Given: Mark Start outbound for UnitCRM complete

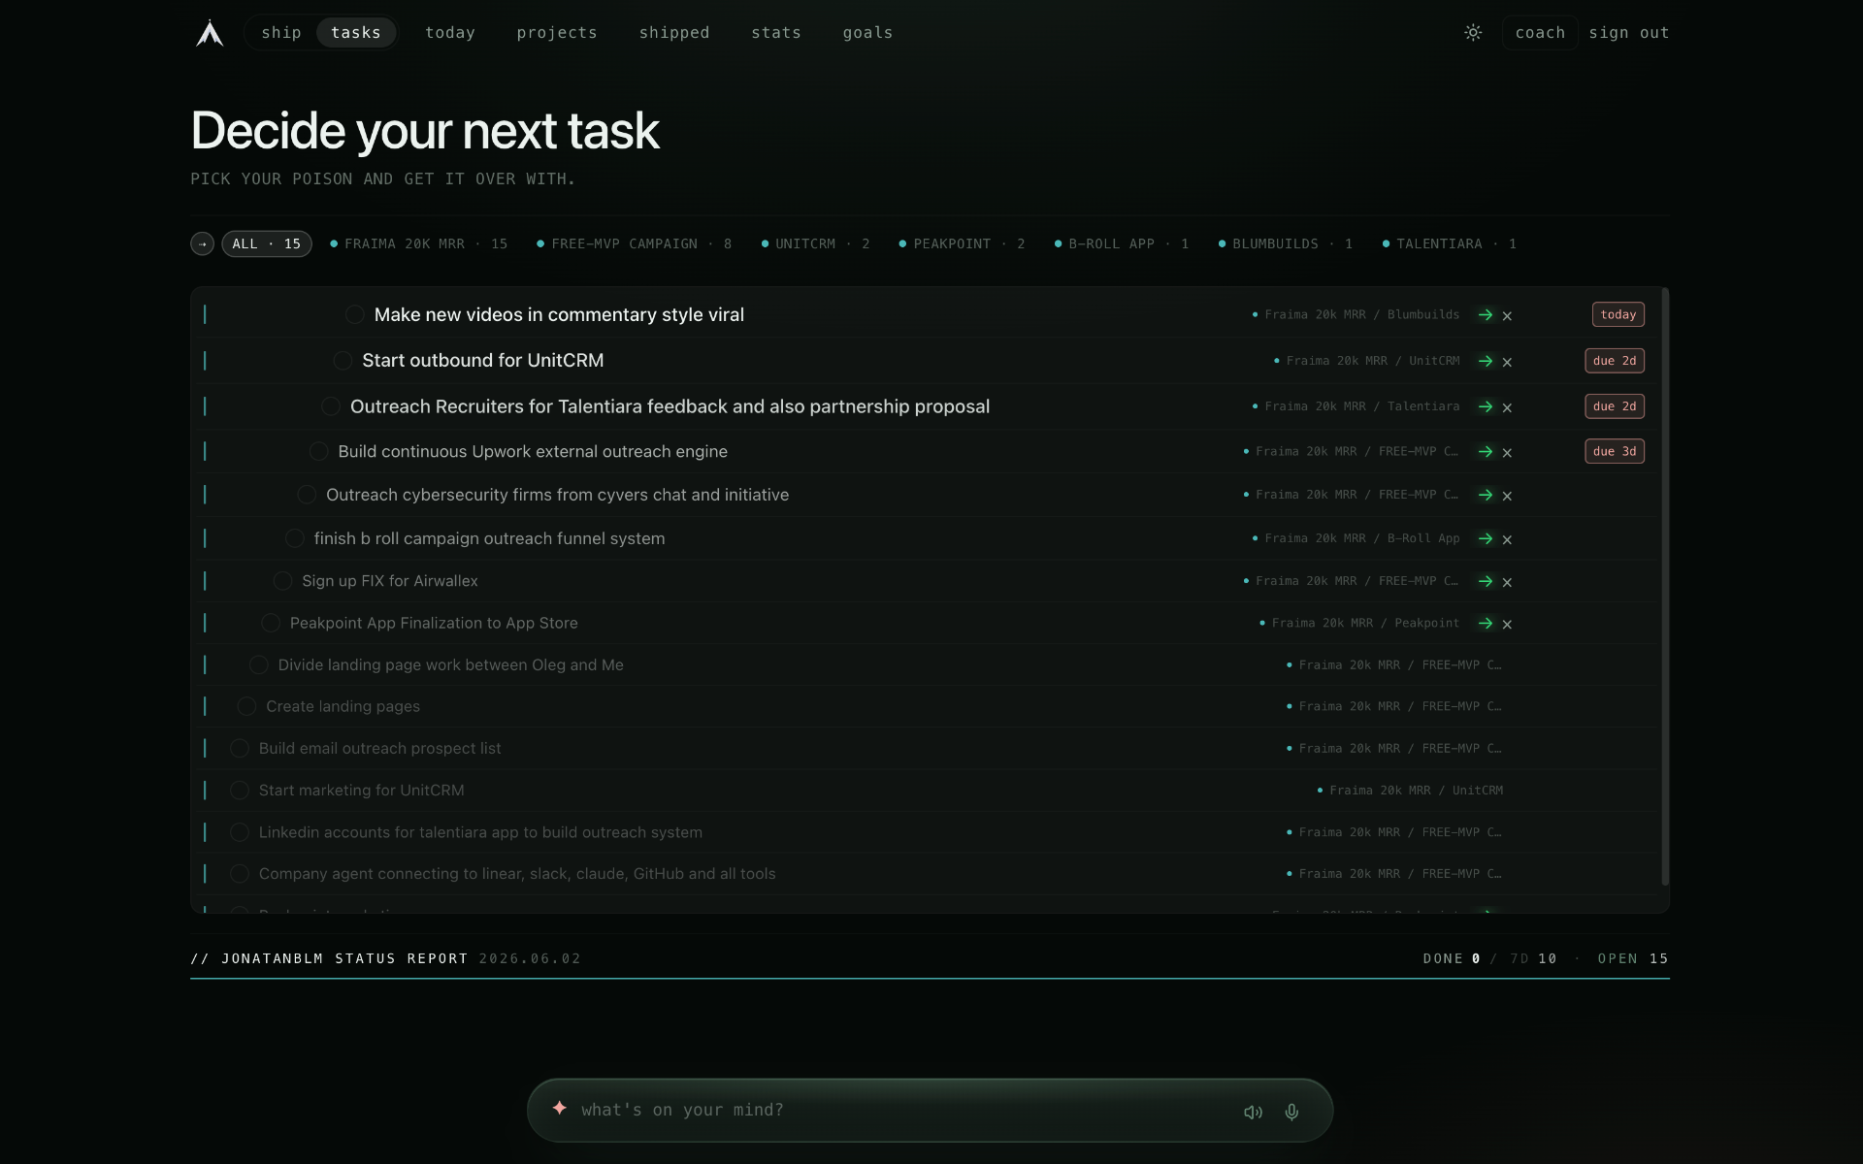Looking at the screenshot, I should [343, 360].
